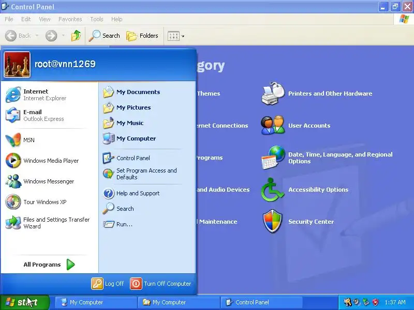
Task: Click the Accessibility wheelchair icon
Action: (273, 190)
